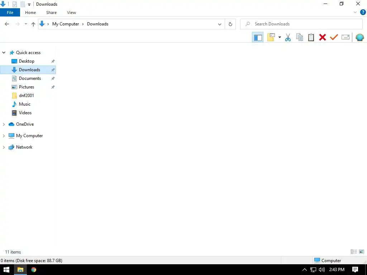Click the red X Delete icon
The height and width of the screenshot is (275, 367).
coord(322,37)
